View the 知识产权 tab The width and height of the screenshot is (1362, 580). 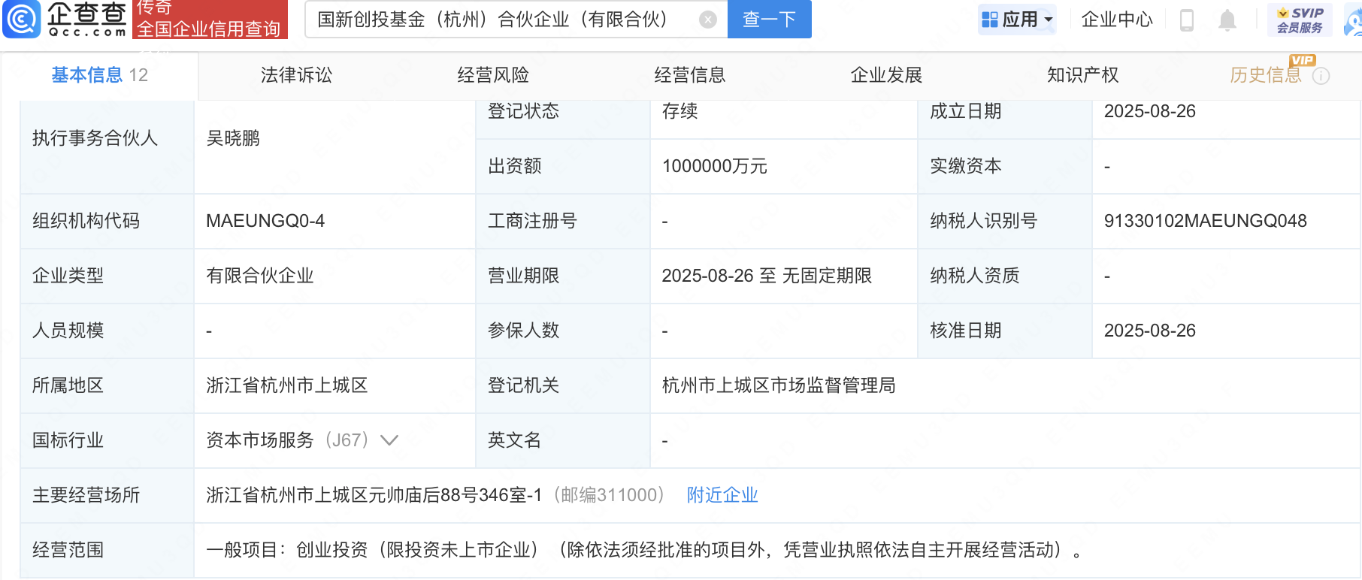coord(1082,75)
